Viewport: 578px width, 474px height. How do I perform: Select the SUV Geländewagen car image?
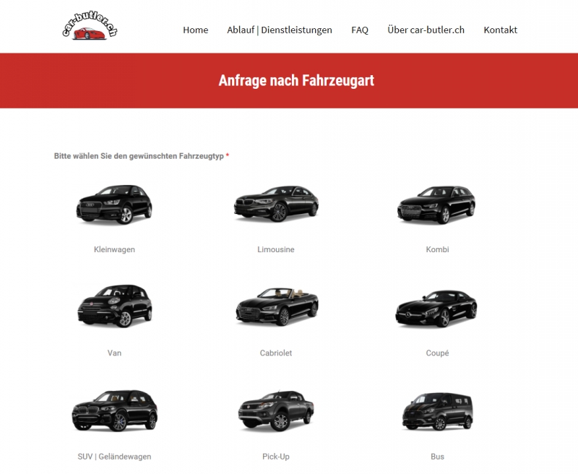(115, 410)
